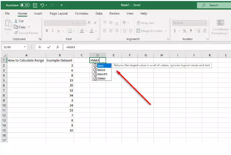Click the Save icon in title bar

tap(35, 5)
